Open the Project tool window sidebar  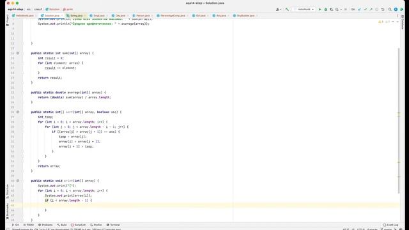click(x=7, y=20)
